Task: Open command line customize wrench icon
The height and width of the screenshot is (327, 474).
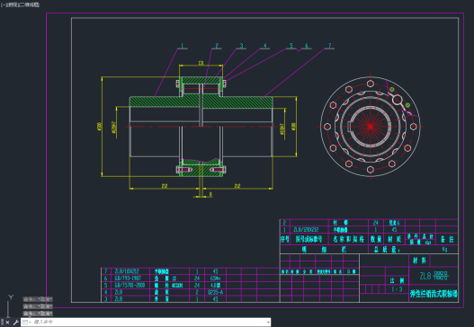Action: click(x=15, y=323)
